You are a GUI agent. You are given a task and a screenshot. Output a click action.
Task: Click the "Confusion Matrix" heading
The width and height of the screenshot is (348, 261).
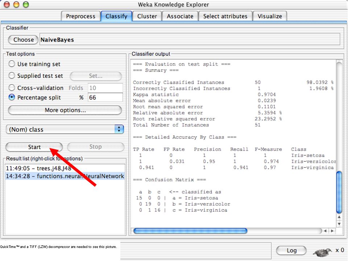pos(169,179)
